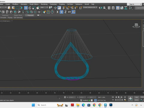Viewport: 144px width, 108px height.
Task: Go to the start frame
Action: pyautogui.click(x=113, y=97)
